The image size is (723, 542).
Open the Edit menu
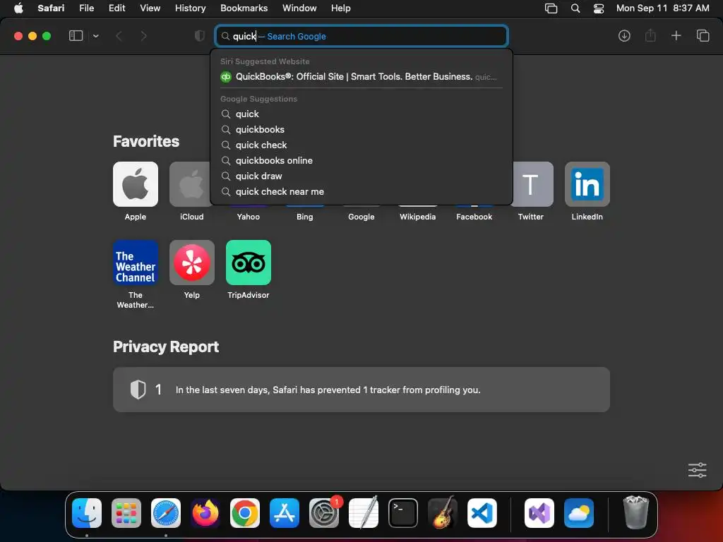coord(116,8)
